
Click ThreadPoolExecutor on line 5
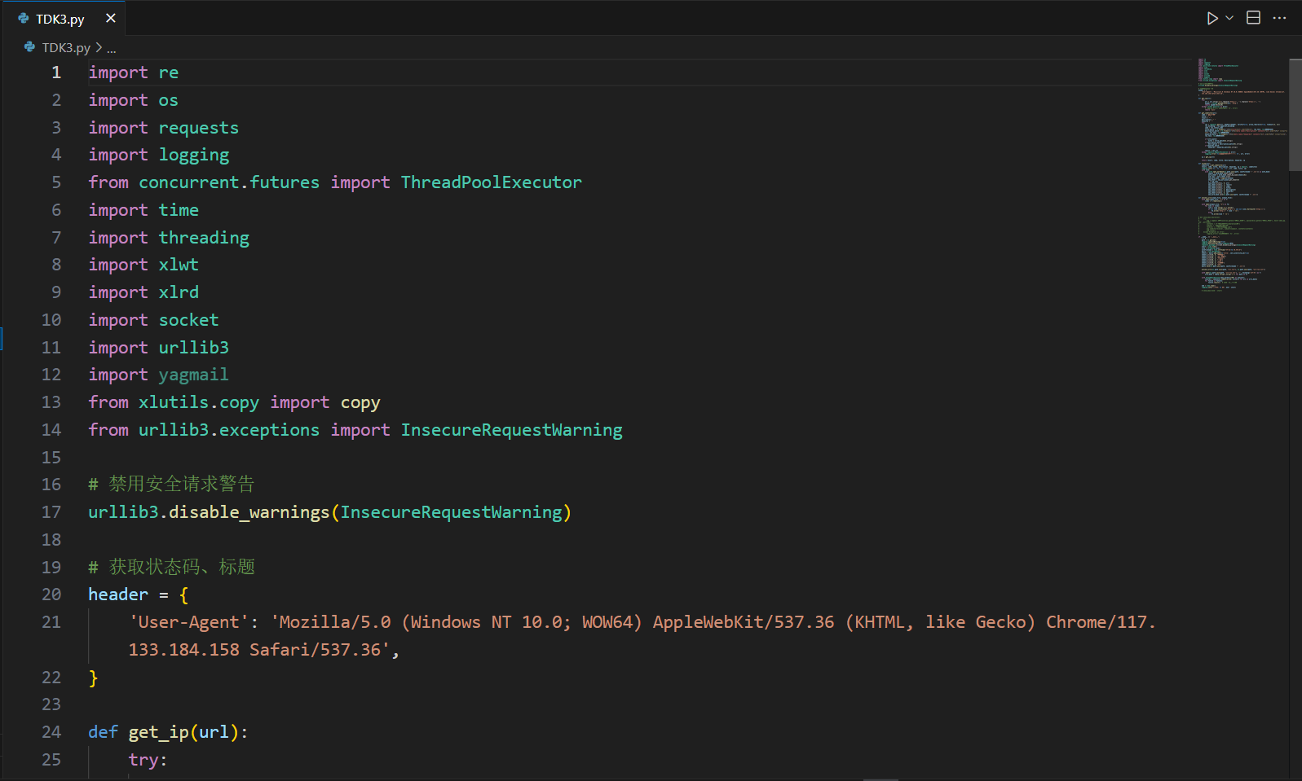coord(491,182)
